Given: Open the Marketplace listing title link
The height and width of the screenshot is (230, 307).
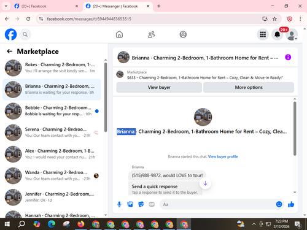Looking at the screenshot, I should (x=205, y=78).
